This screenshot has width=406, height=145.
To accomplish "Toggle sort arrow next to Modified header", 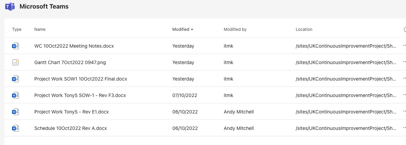I will click(192, 29).
